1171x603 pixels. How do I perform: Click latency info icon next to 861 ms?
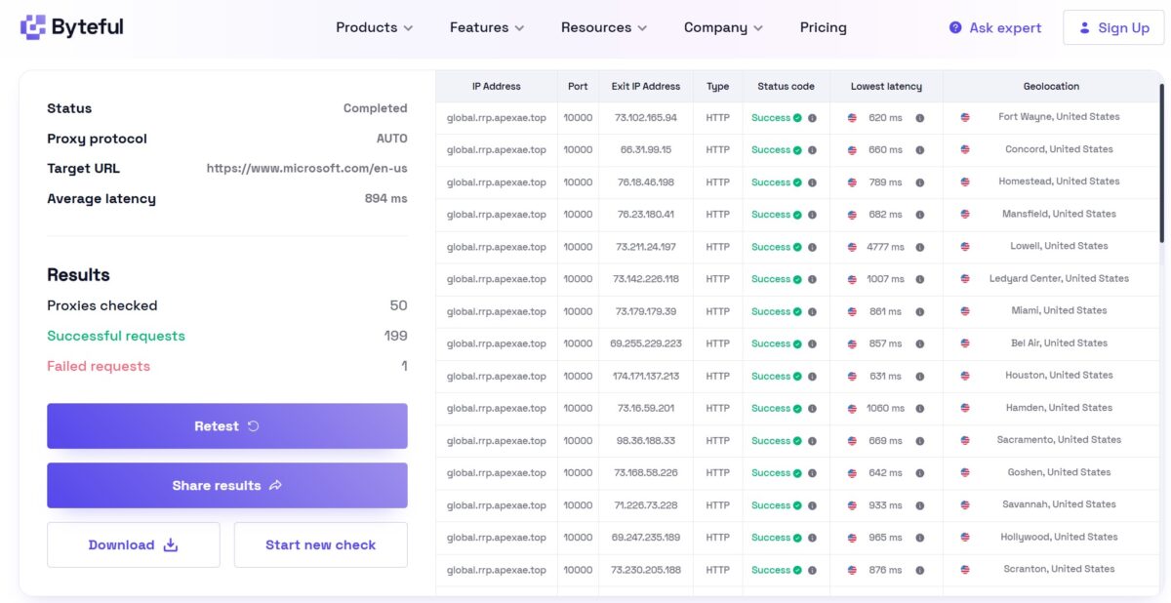919,312
